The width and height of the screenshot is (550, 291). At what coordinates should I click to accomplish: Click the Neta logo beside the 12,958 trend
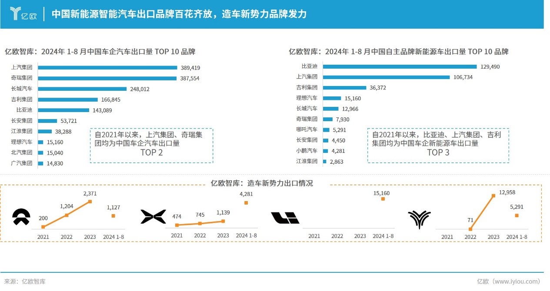419,219
